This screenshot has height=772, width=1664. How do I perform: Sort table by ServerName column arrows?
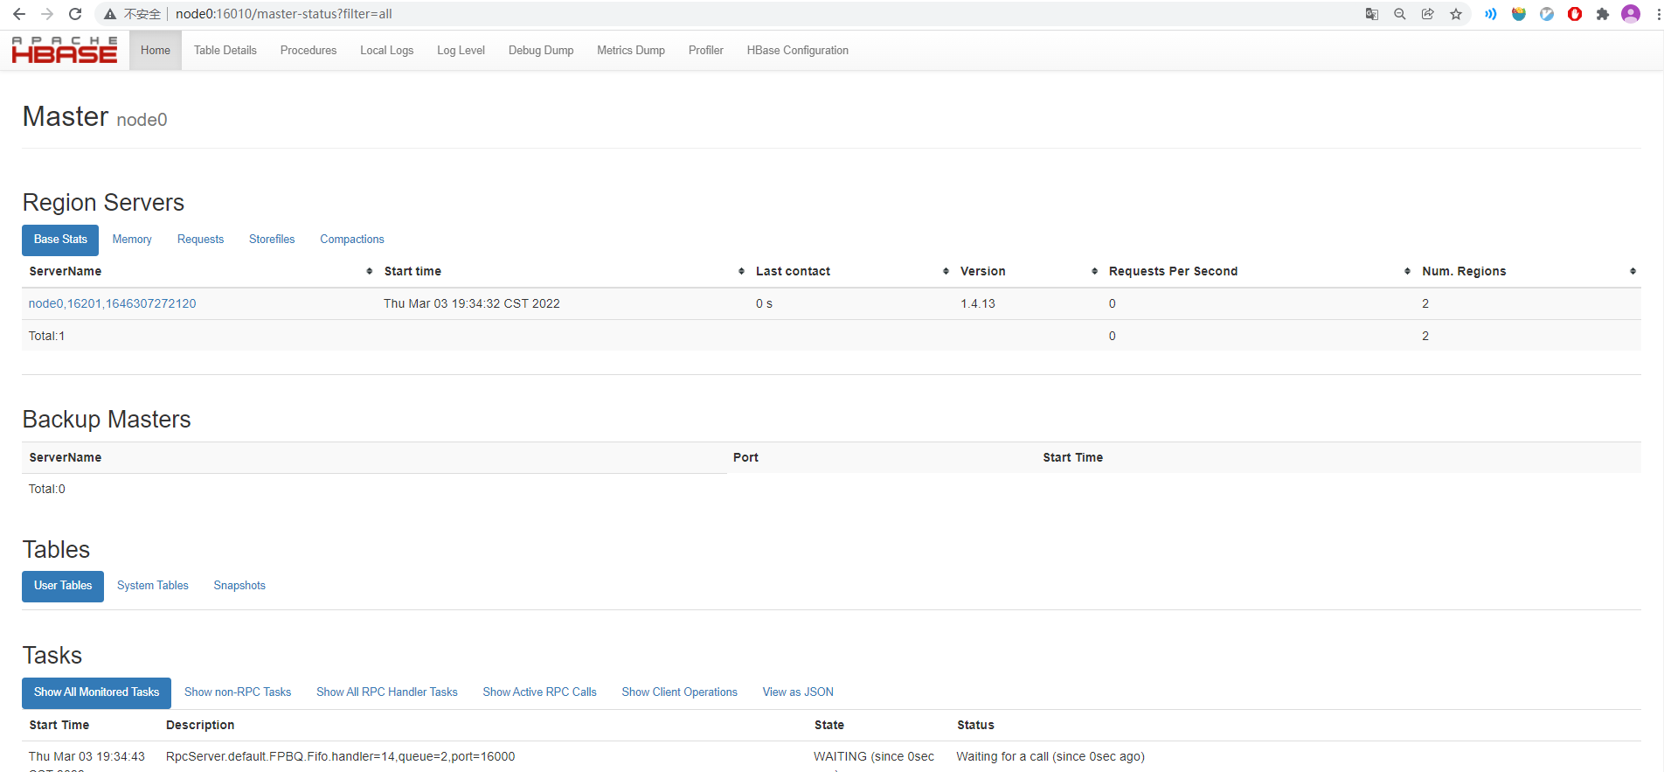click(370, 271)
